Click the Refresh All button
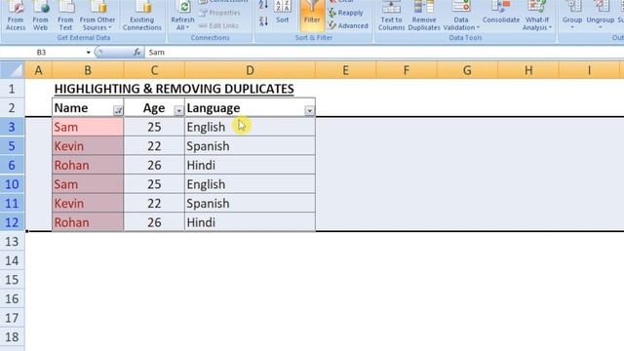This screenshot has width=624, height=351. pos(182,16)
